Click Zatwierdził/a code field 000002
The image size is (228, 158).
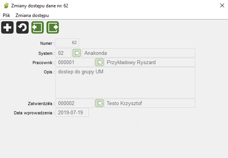click(x=75, y=103)
